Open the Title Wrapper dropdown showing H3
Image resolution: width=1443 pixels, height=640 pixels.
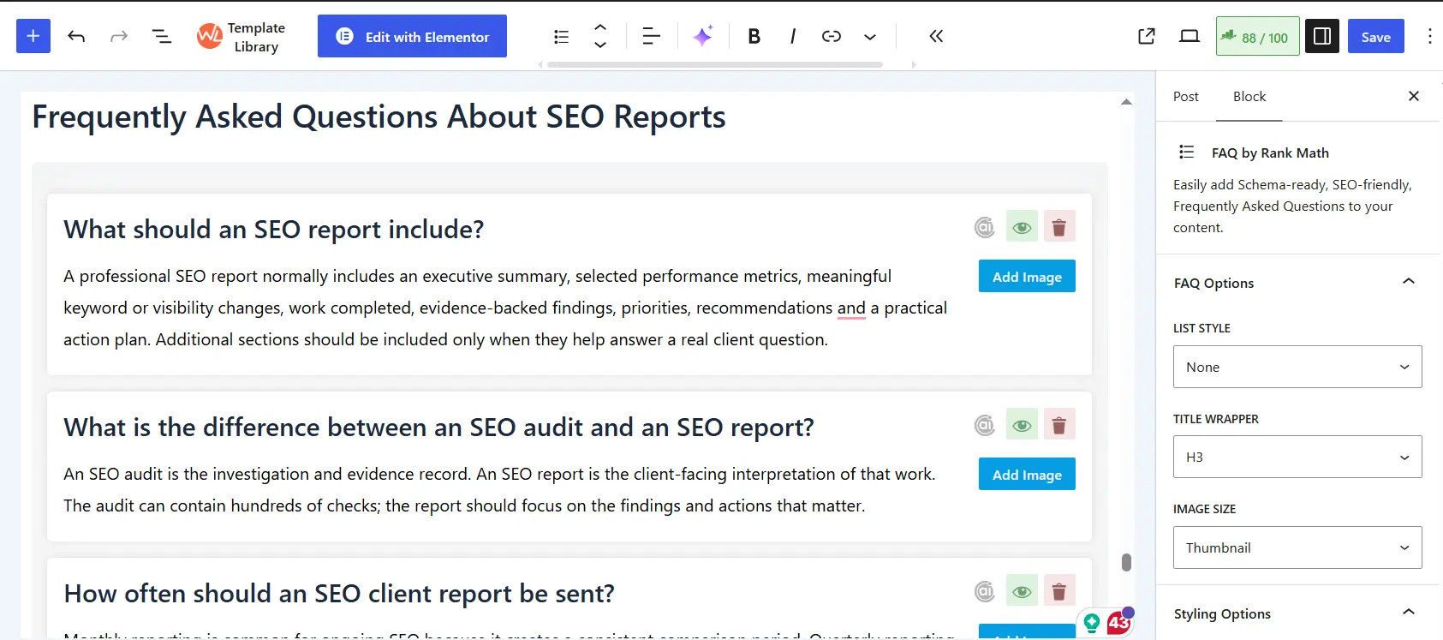click(x=1297, y=457)
